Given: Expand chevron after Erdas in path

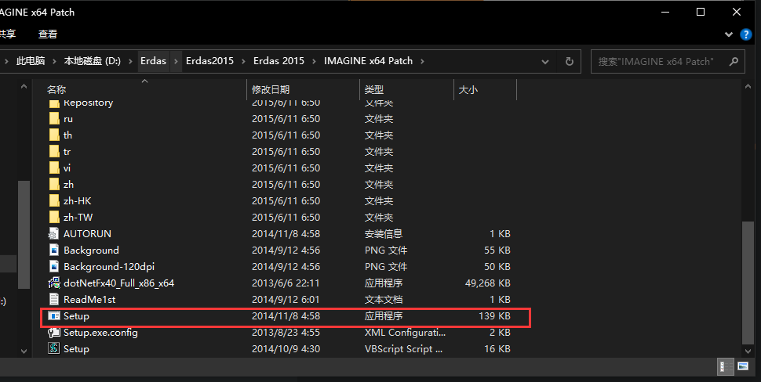Looking at the screenshot, I should coord(177,61).
